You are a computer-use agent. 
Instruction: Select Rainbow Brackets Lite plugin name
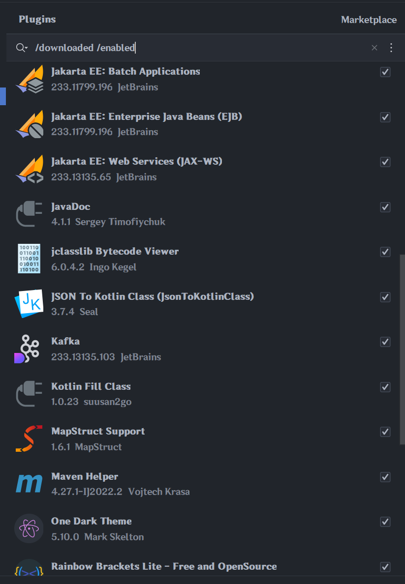(x=164, y=566)
